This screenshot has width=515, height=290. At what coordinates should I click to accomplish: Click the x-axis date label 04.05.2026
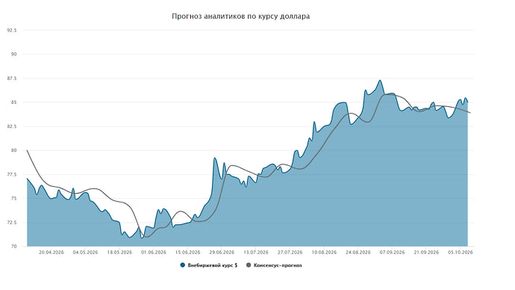85,252
